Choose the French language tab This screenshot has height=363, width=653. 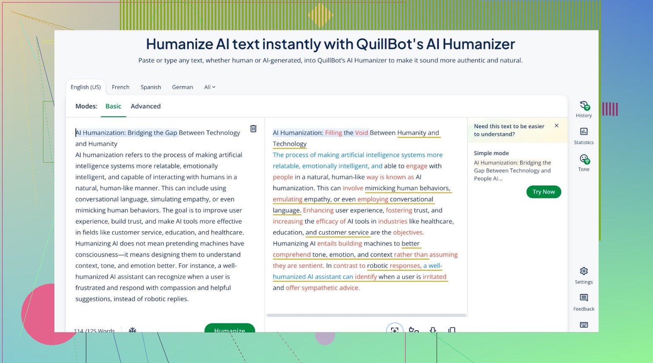point(120,87)
